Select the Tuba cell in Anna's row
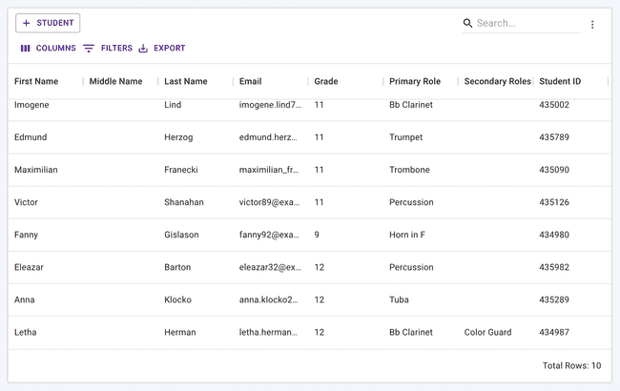Image resolution: width=620 pixels, height=391 pixels. (x=400, y=299)
